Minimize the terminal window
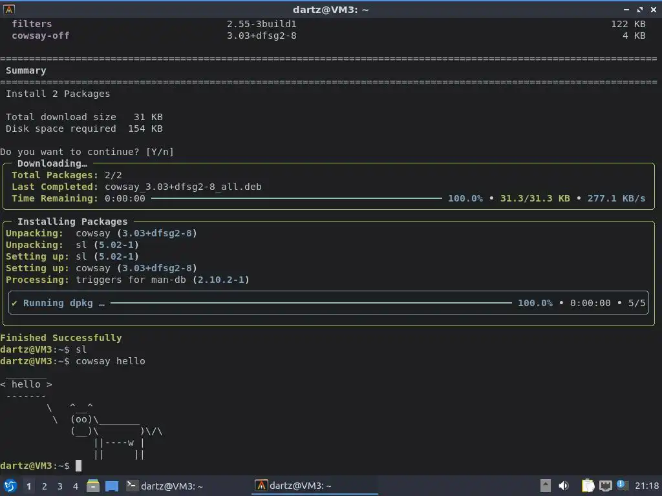This screenshot has height=496, width=662. click(x=626, y=9)
